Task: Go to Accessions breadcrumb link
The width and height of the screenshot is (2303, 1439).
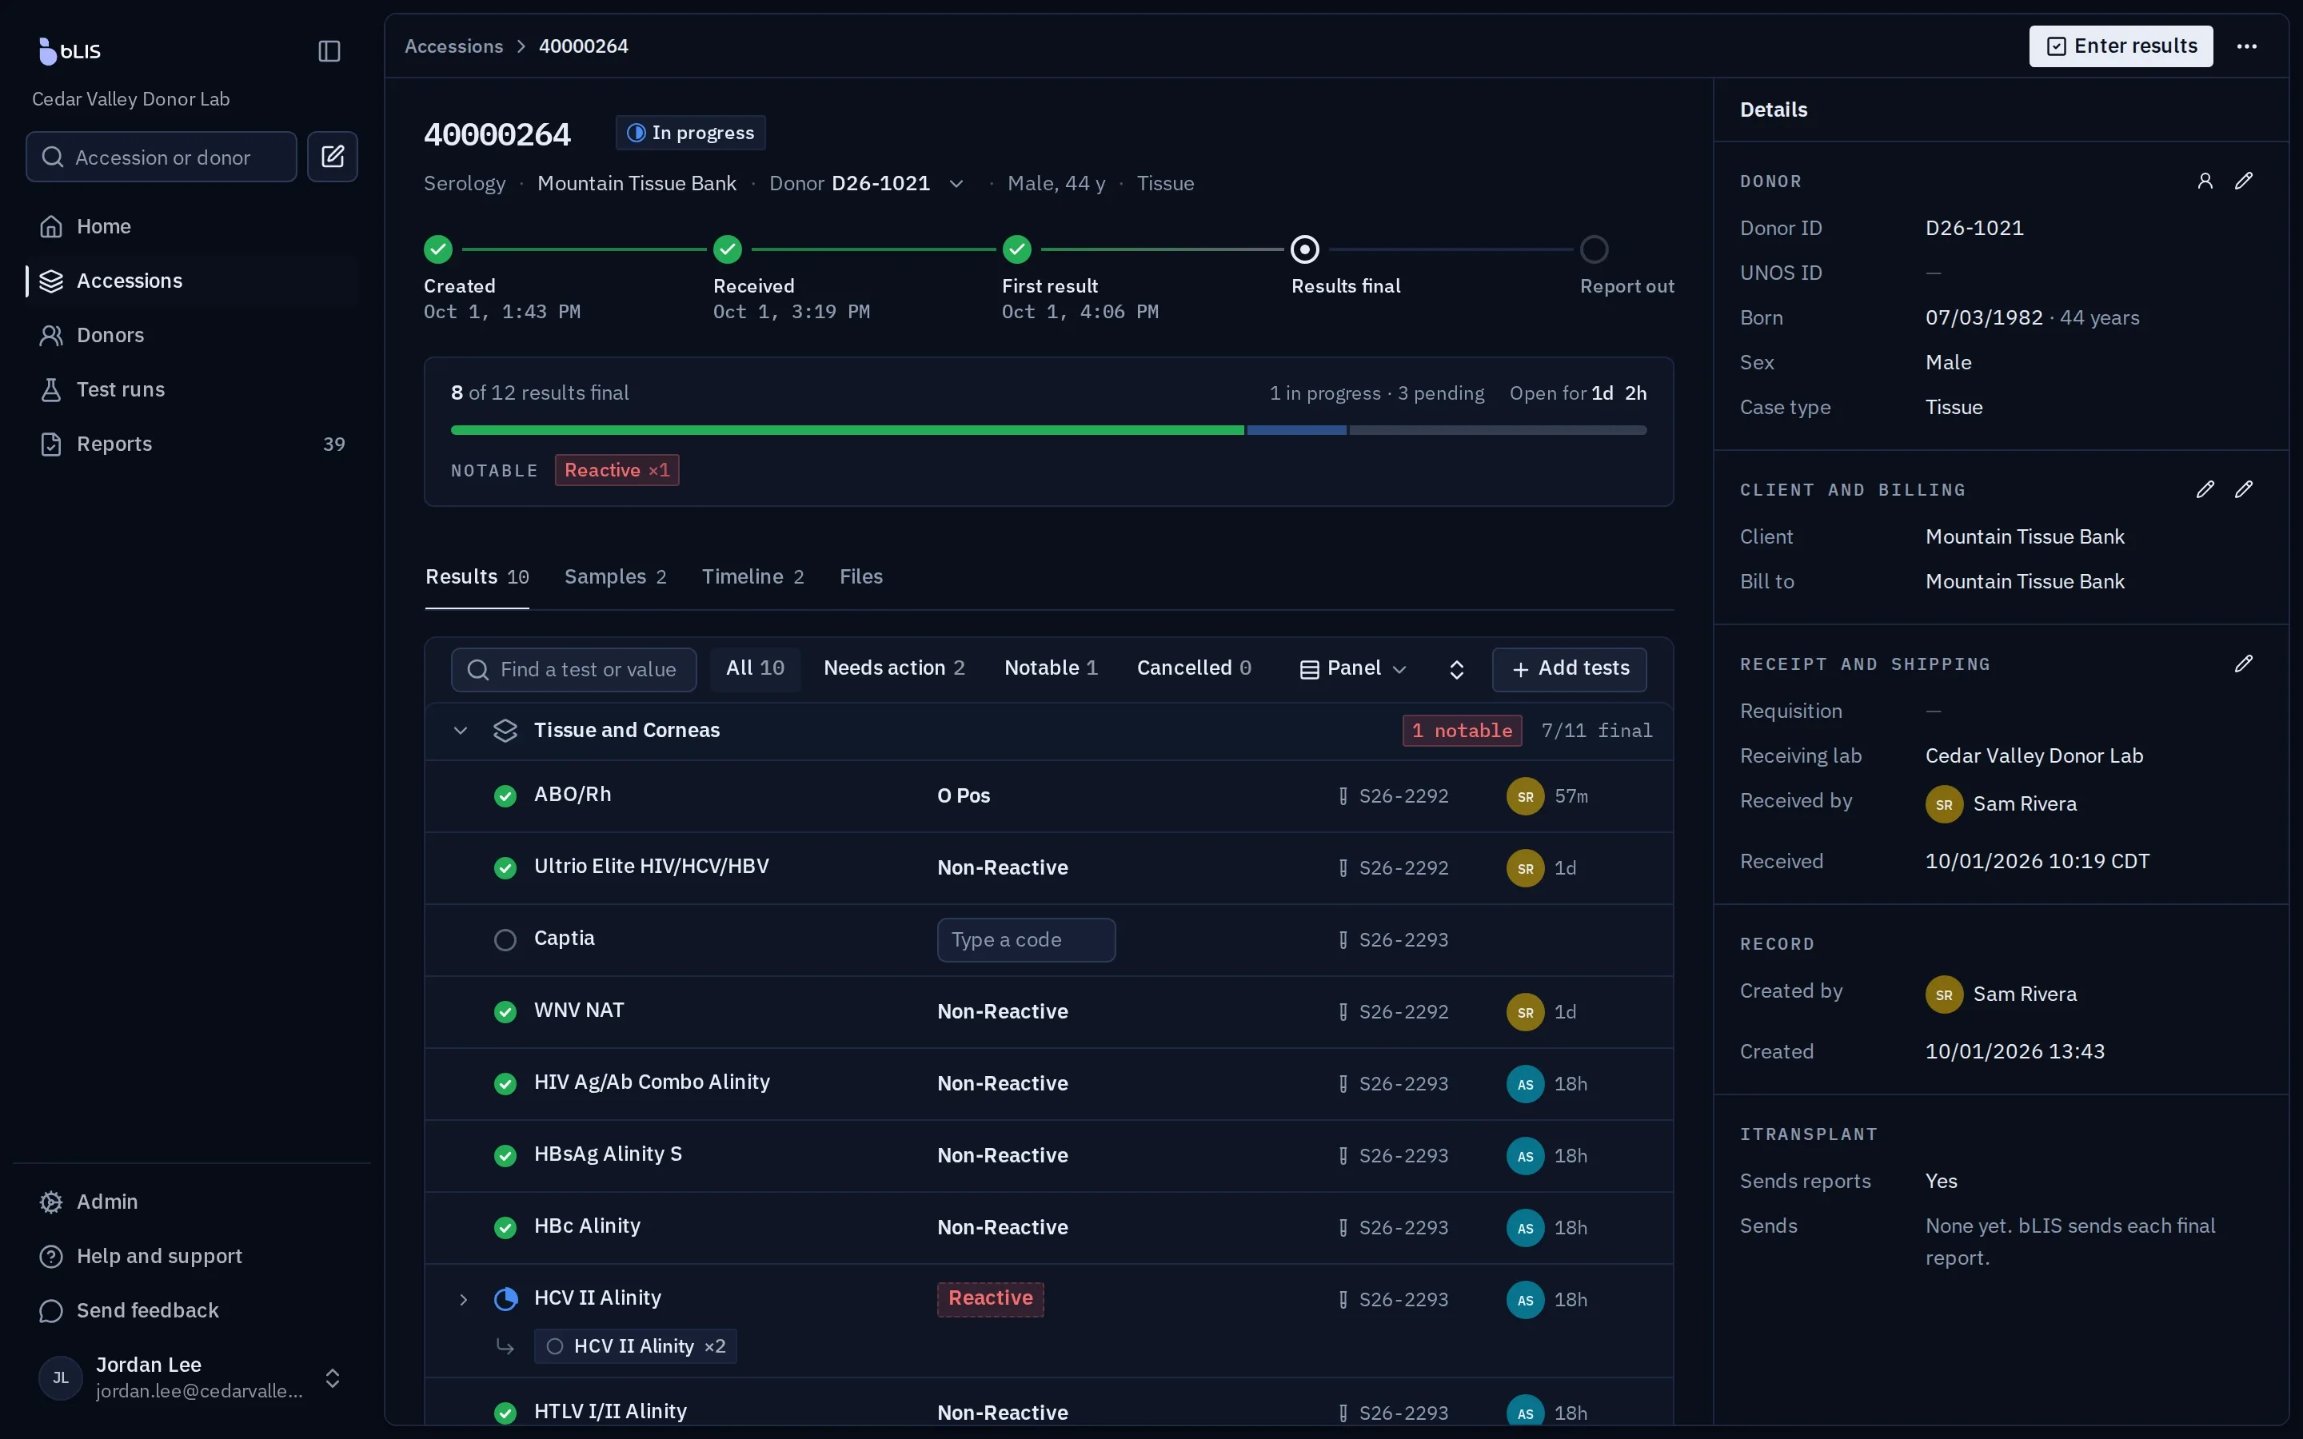Action: (454, 46)
